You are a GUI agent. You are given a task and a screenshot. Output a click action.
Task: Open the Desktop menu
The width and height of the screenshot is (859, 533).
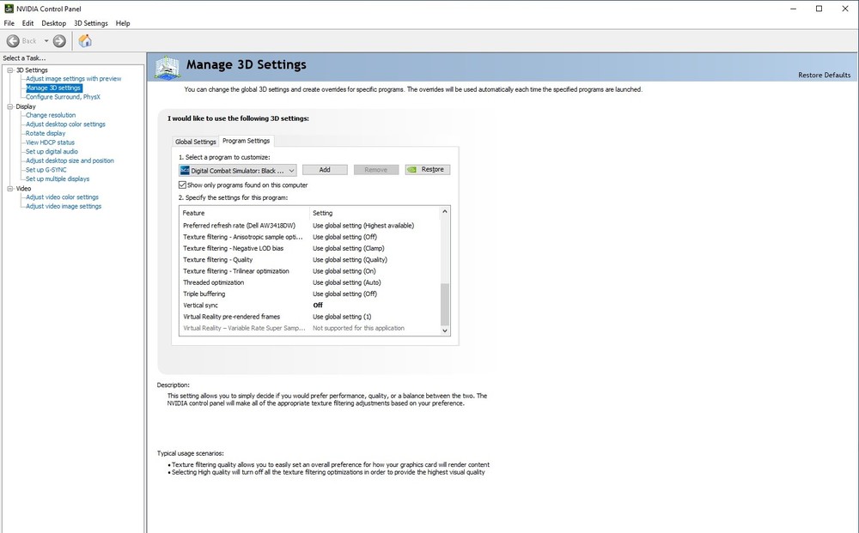point(53,23)
